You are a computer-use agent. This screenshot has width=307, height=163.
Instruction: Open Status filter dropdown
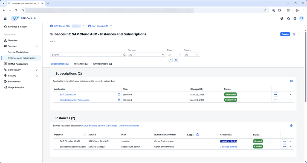click(192, 55)
